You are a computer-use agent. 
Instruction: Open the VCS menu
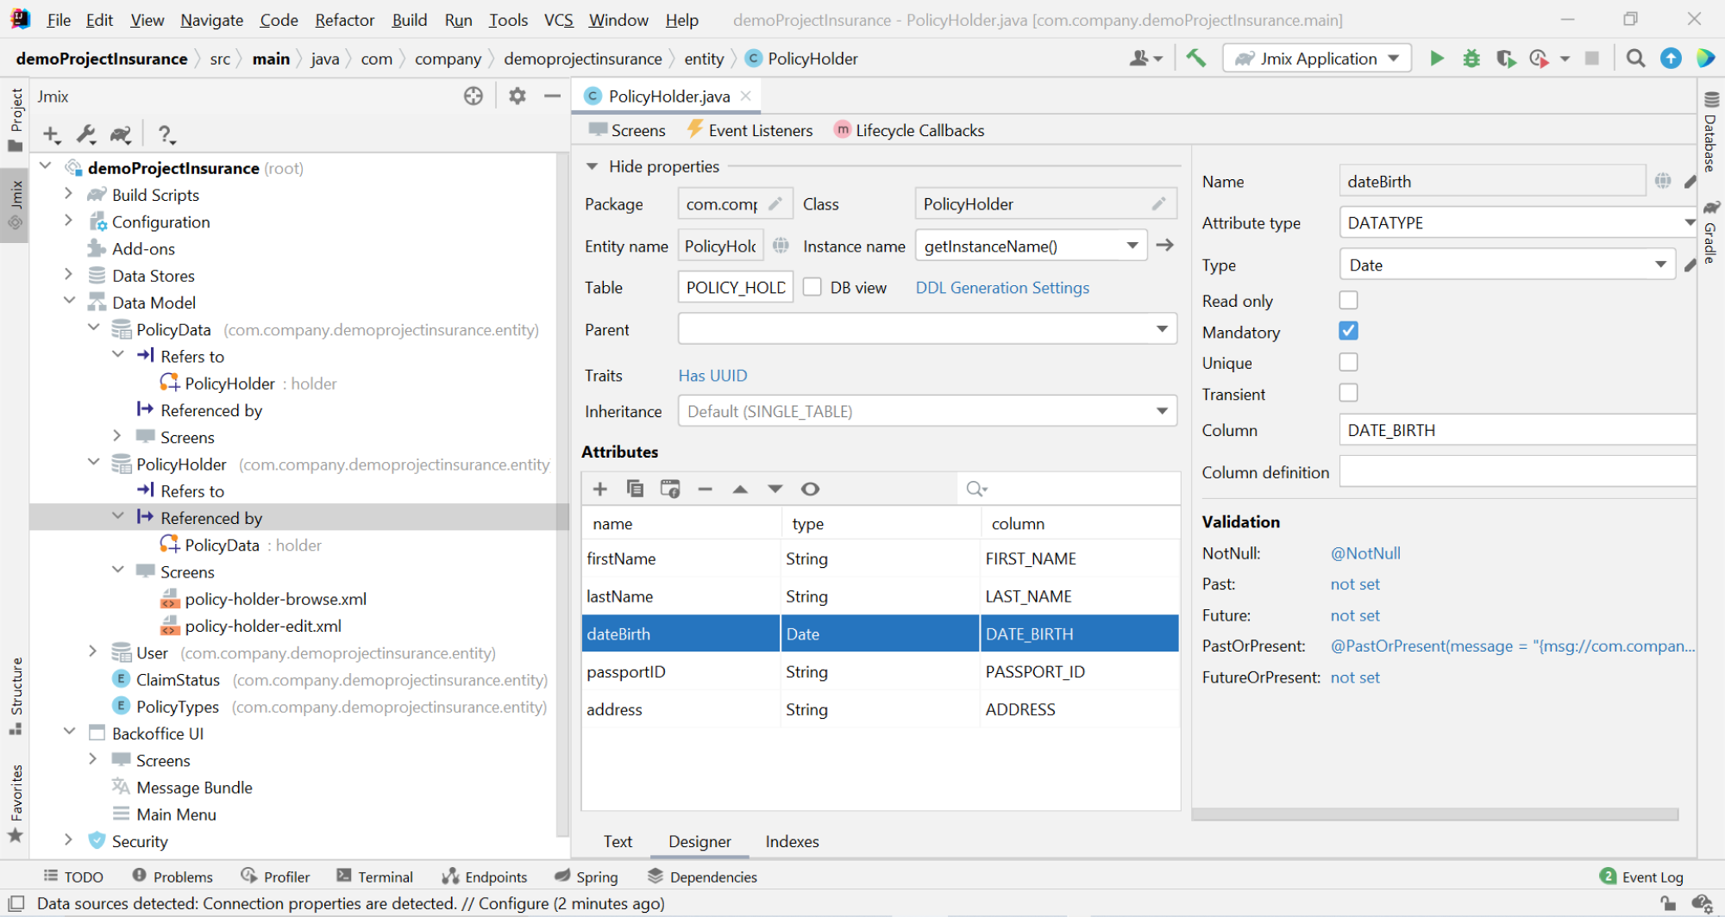(x=558, y=20)
